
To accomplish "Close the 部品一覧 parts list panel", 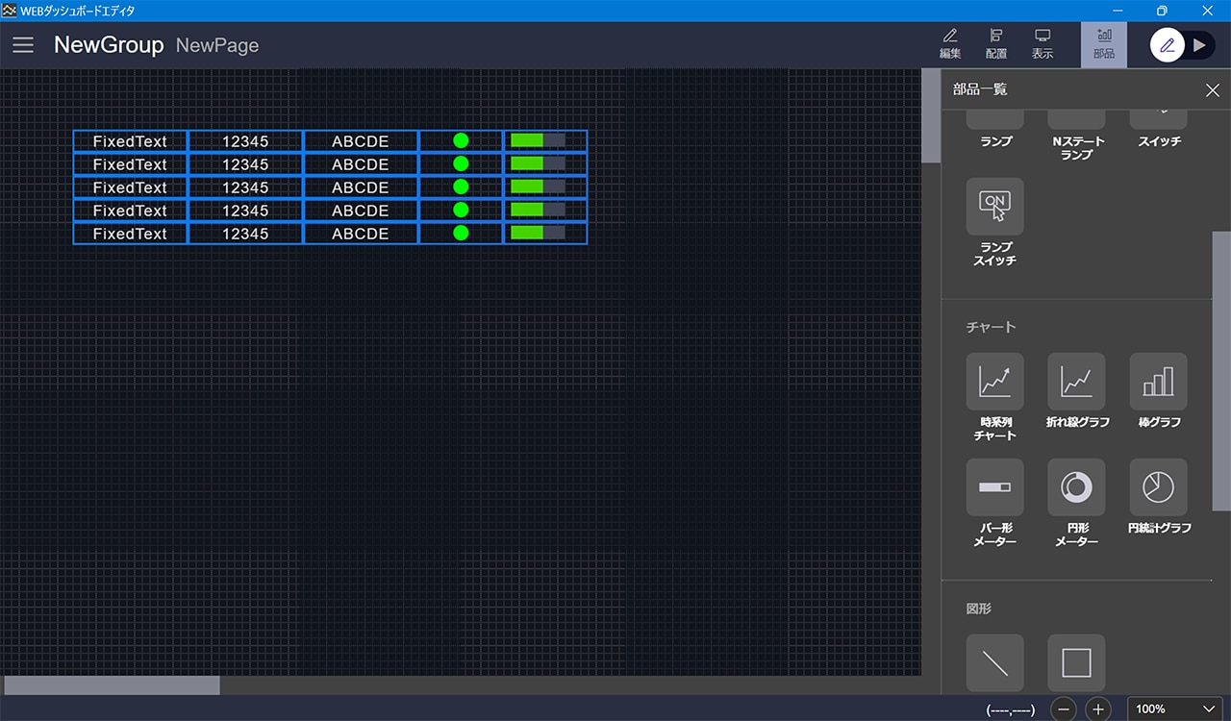I will coord(1212,90).
